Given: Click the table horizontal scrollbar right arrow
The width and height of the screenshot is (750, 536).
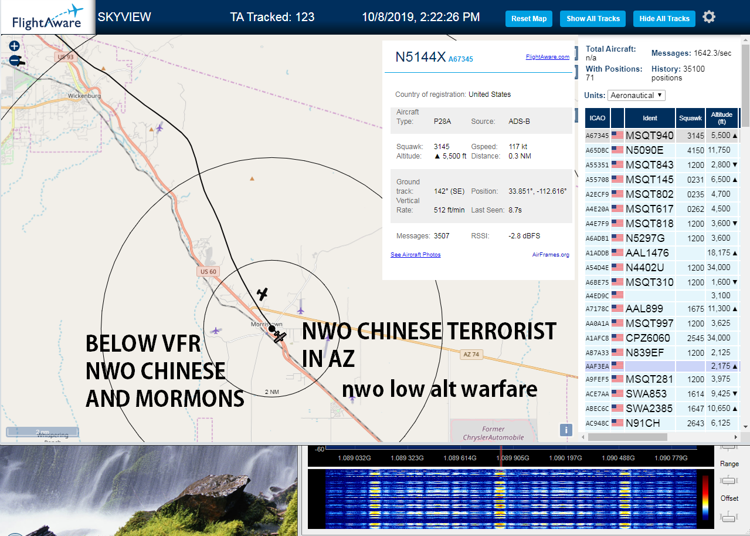Looking at the screenshot, I should [736, 437].
